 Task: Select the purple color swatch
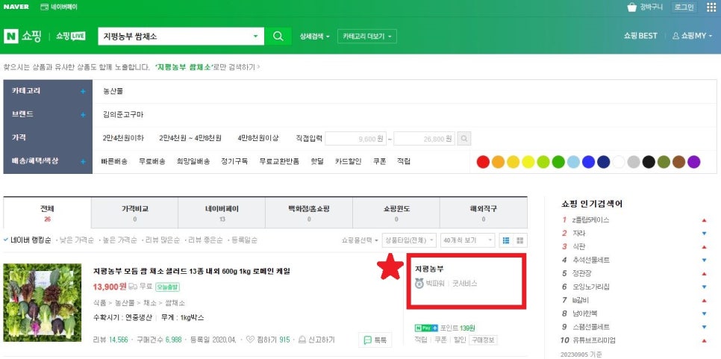click(x=693, y=162)
